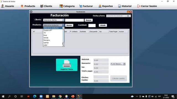Open the Facturar menu
This screenshot has height=99, width=177.
coord(86,6)
